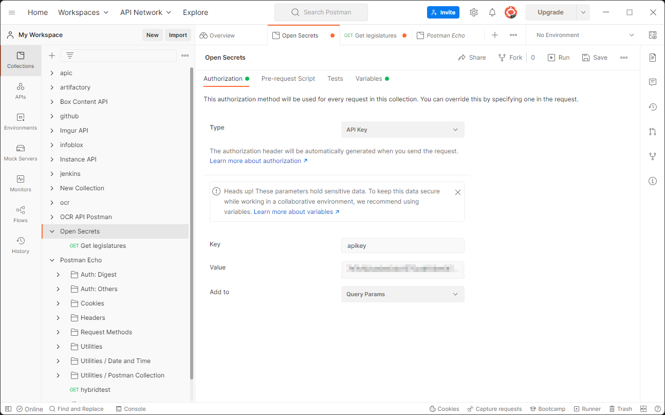Open notifications with the bell icon
The height and width of the screenshot is (415, 665).
(492, 12)
